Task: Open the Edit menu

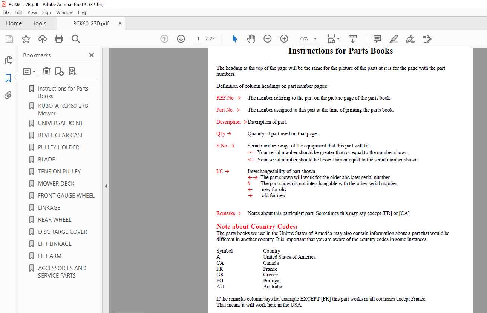Action: pyautogui.click(x=18, y=12)
